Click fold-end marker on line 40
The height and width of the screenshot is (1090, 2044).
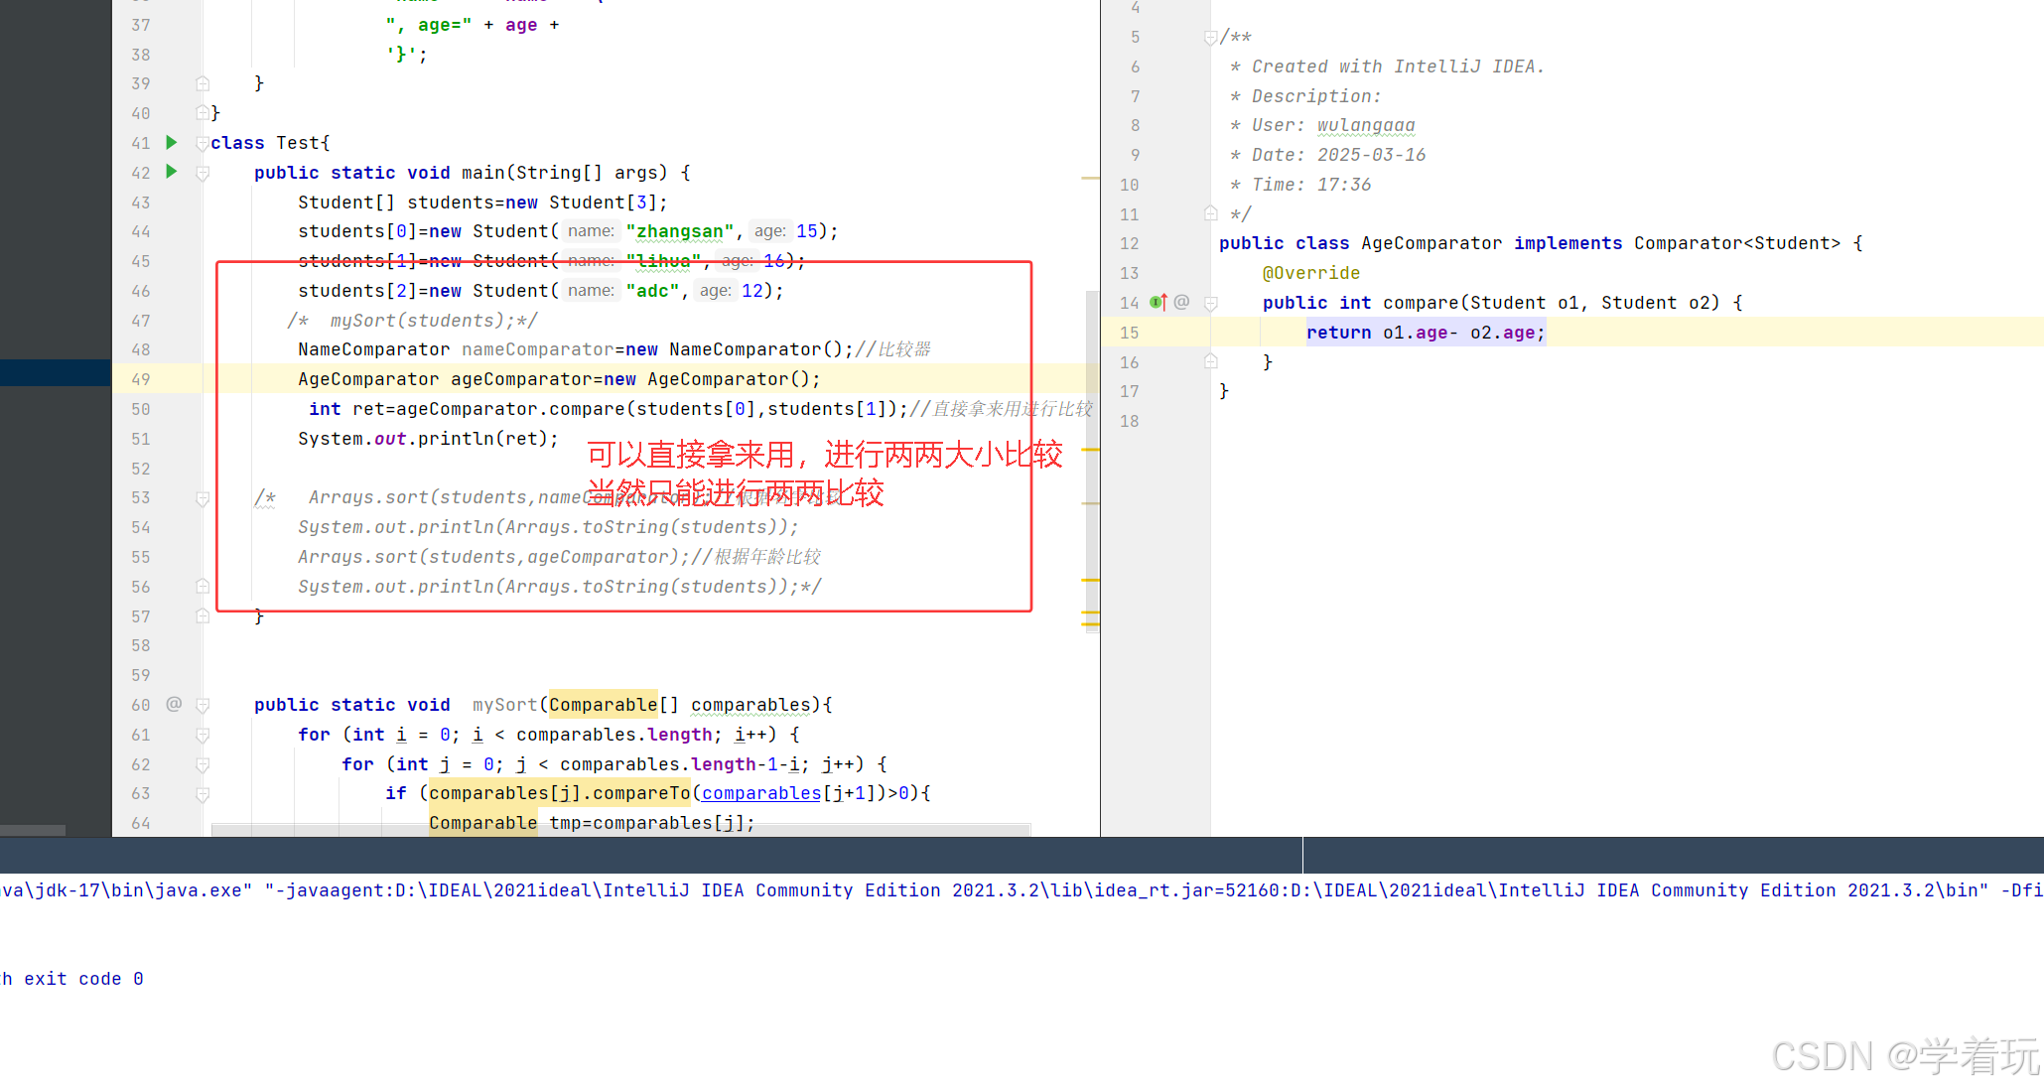[203, 113]
